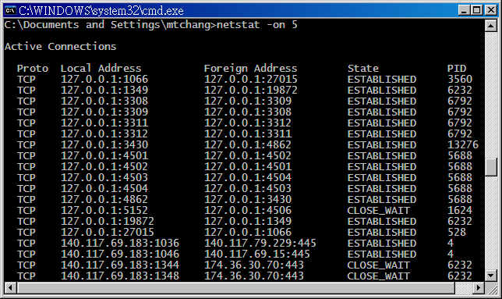Viewport: 502px width, 299px height.
Task: Click foreign address 127.0.0.1:4504
Action: point(248,177)
